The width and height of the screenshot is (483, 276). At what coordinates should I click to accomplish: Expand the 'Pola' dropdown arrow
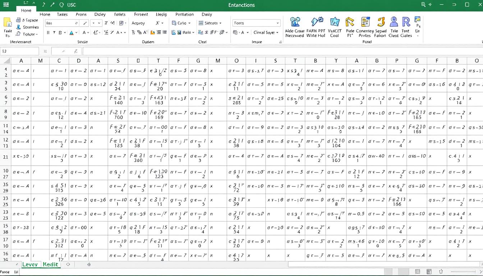[x=193, y=33]
